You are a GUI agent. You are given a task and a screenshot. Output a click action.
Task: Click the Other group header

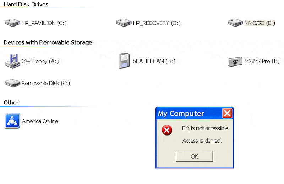click(11, 102)
